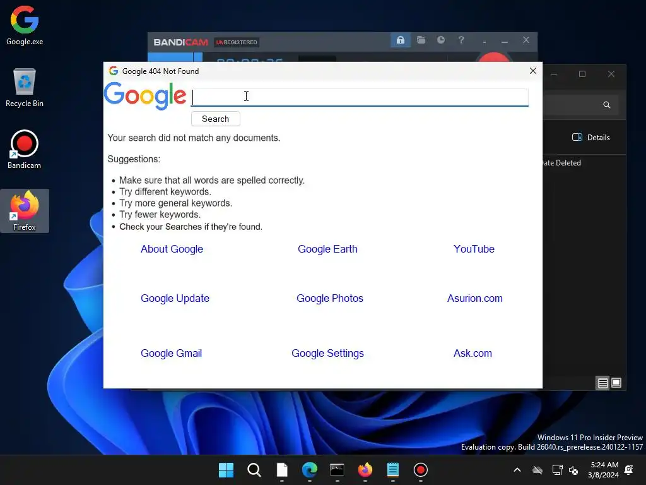Screen dimensions: 646x485
Task: Open the Ask.com link
Action: pyautogui.click(x=473, y=353)
